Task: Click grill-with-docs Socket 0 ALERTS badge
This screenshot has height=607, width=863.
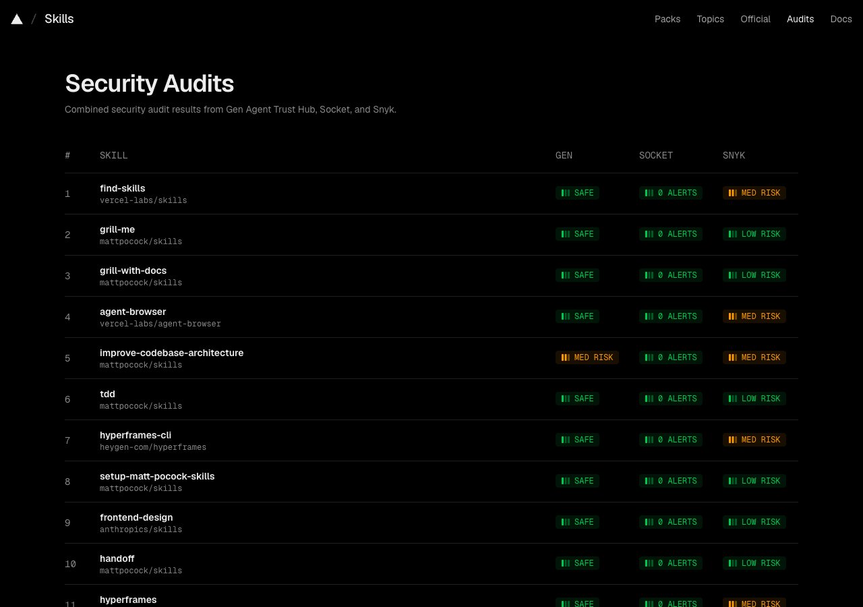Action: 671,275
